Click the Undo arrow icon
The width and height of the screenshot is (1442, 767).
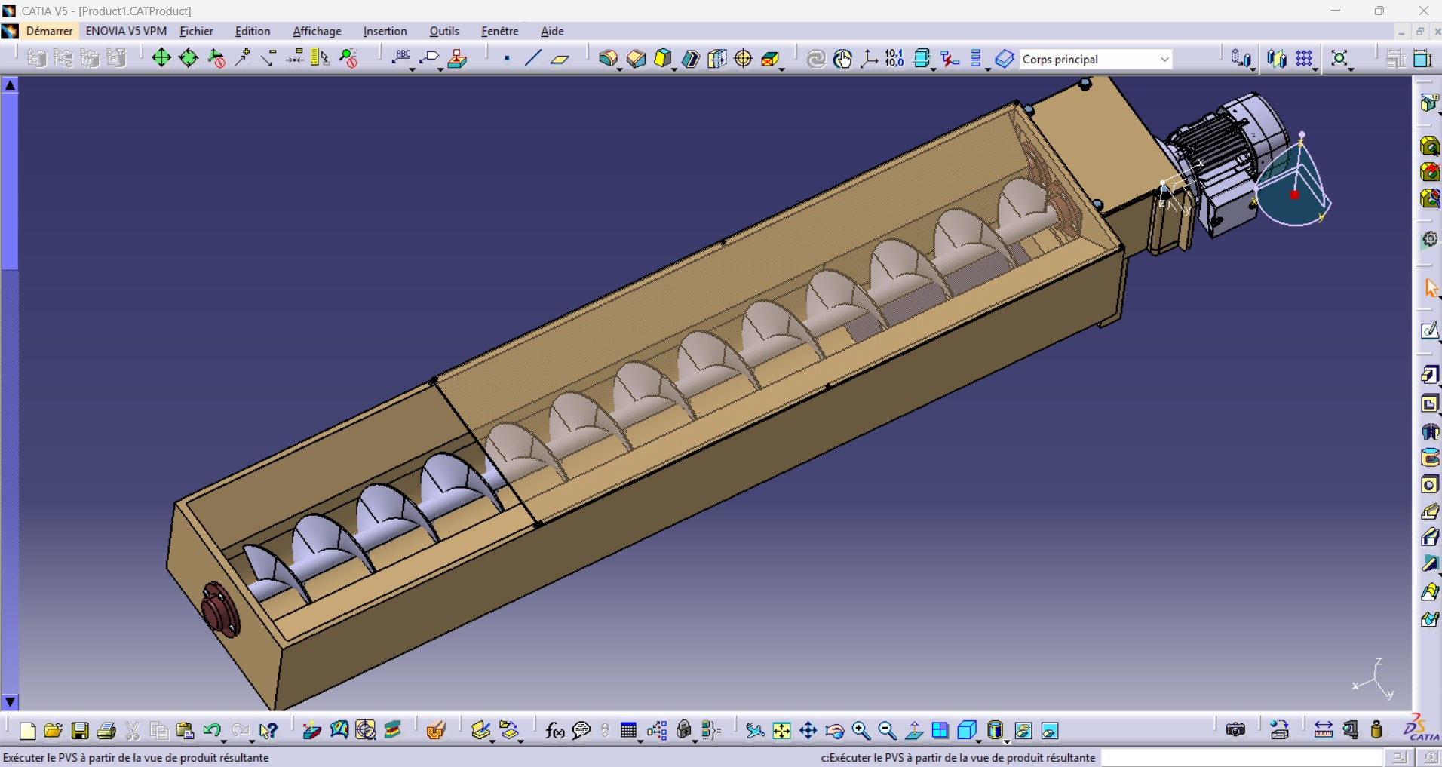[x=211, y=729]
